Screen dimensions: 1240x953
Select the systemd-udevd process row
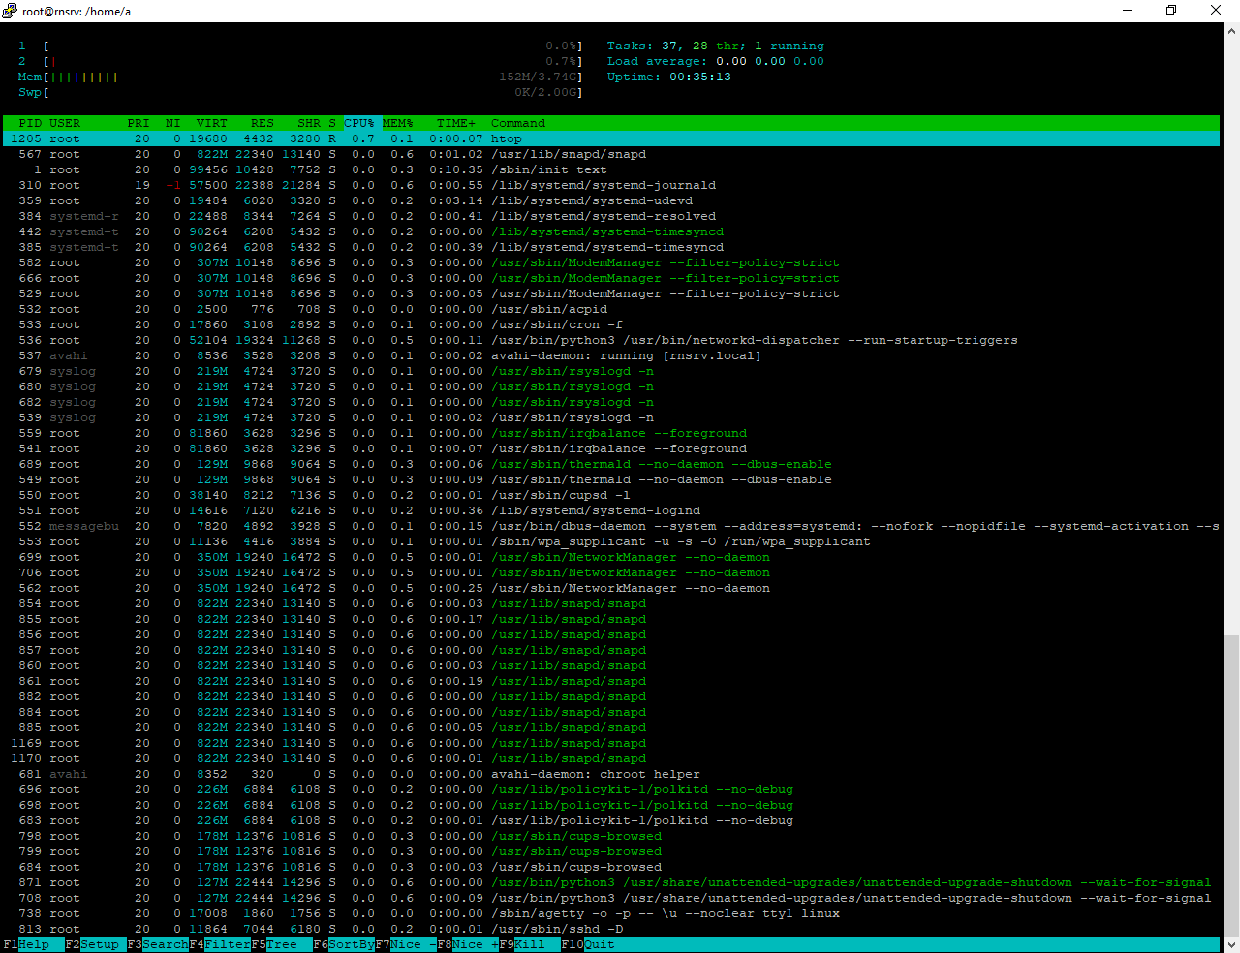pyautogui.click(x=611, y=200)
